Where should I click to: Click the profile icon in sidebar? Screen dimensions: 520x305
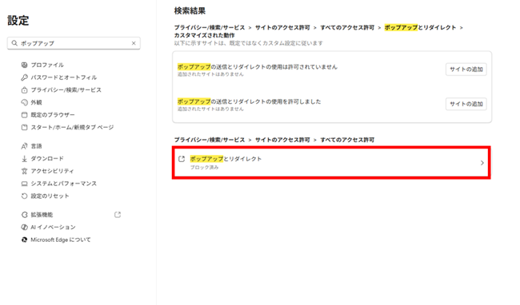pos(24,65)
